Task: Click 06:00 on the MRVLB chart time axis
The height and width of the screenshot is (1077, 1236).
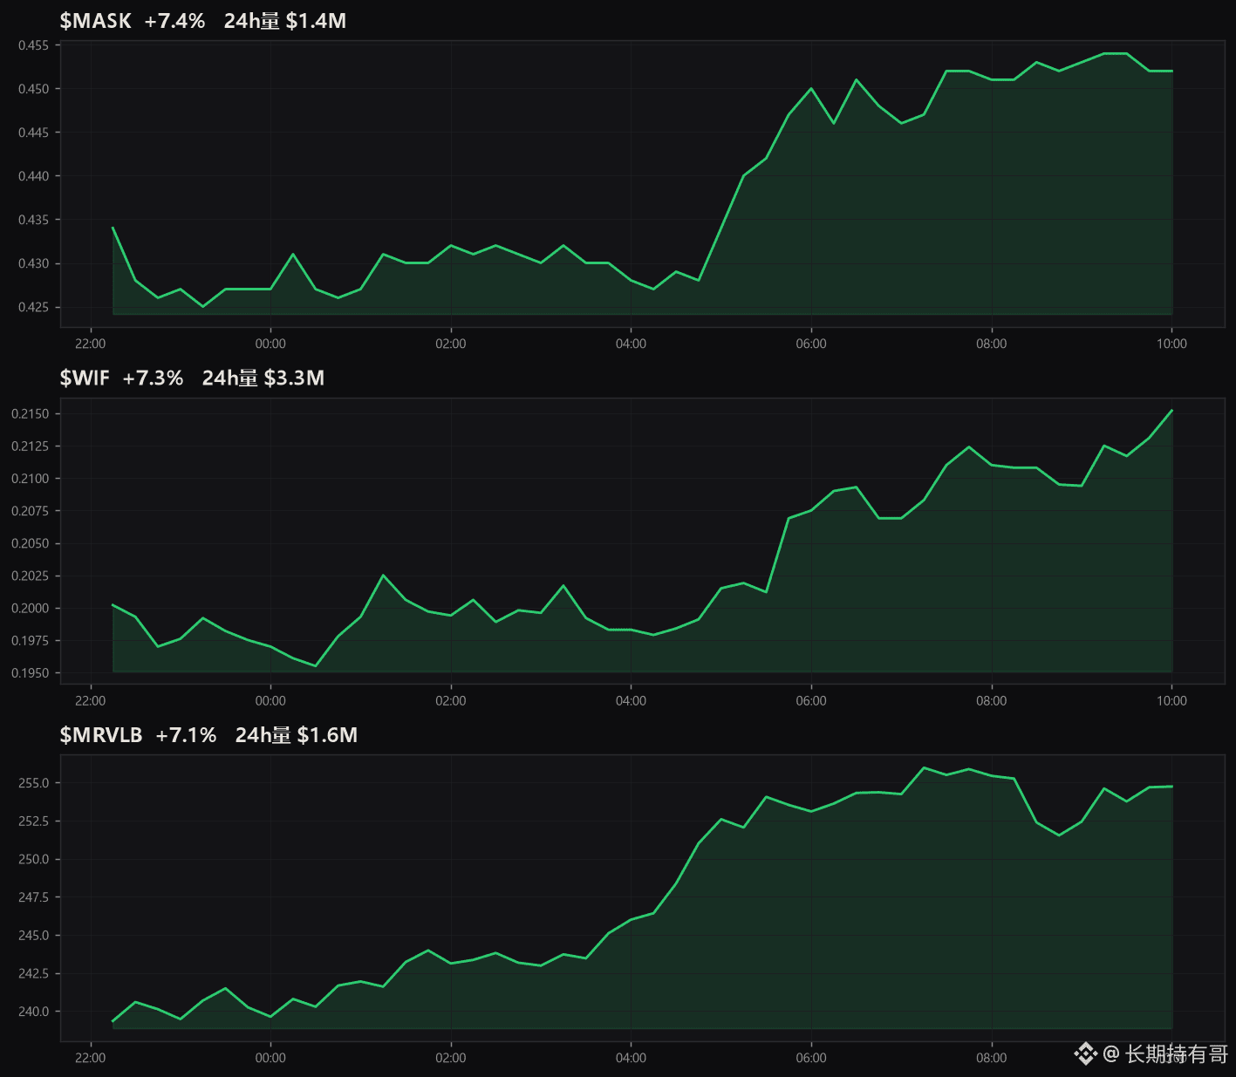Action: coord(811,1058)
